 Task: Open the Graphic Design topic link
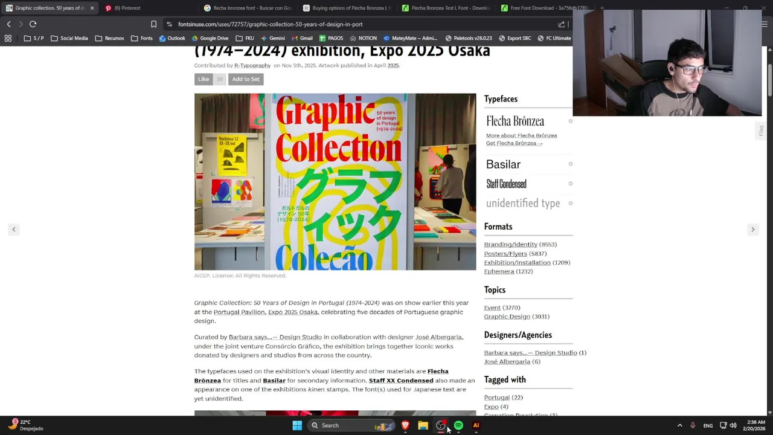pos(507,317)
